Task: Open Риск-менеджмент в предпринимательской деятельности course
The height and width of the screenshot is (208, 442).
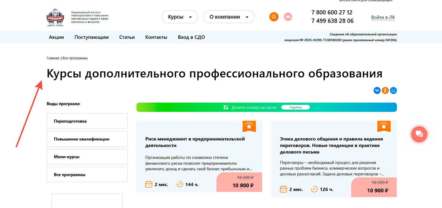Action: click(195, 142)
